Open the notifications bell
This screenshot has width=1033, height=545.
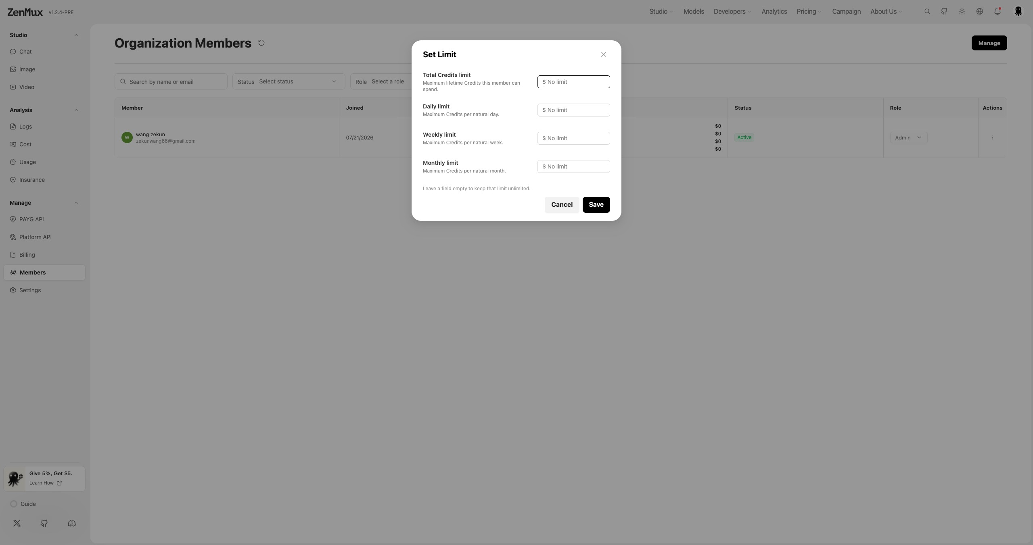[997, 11]
